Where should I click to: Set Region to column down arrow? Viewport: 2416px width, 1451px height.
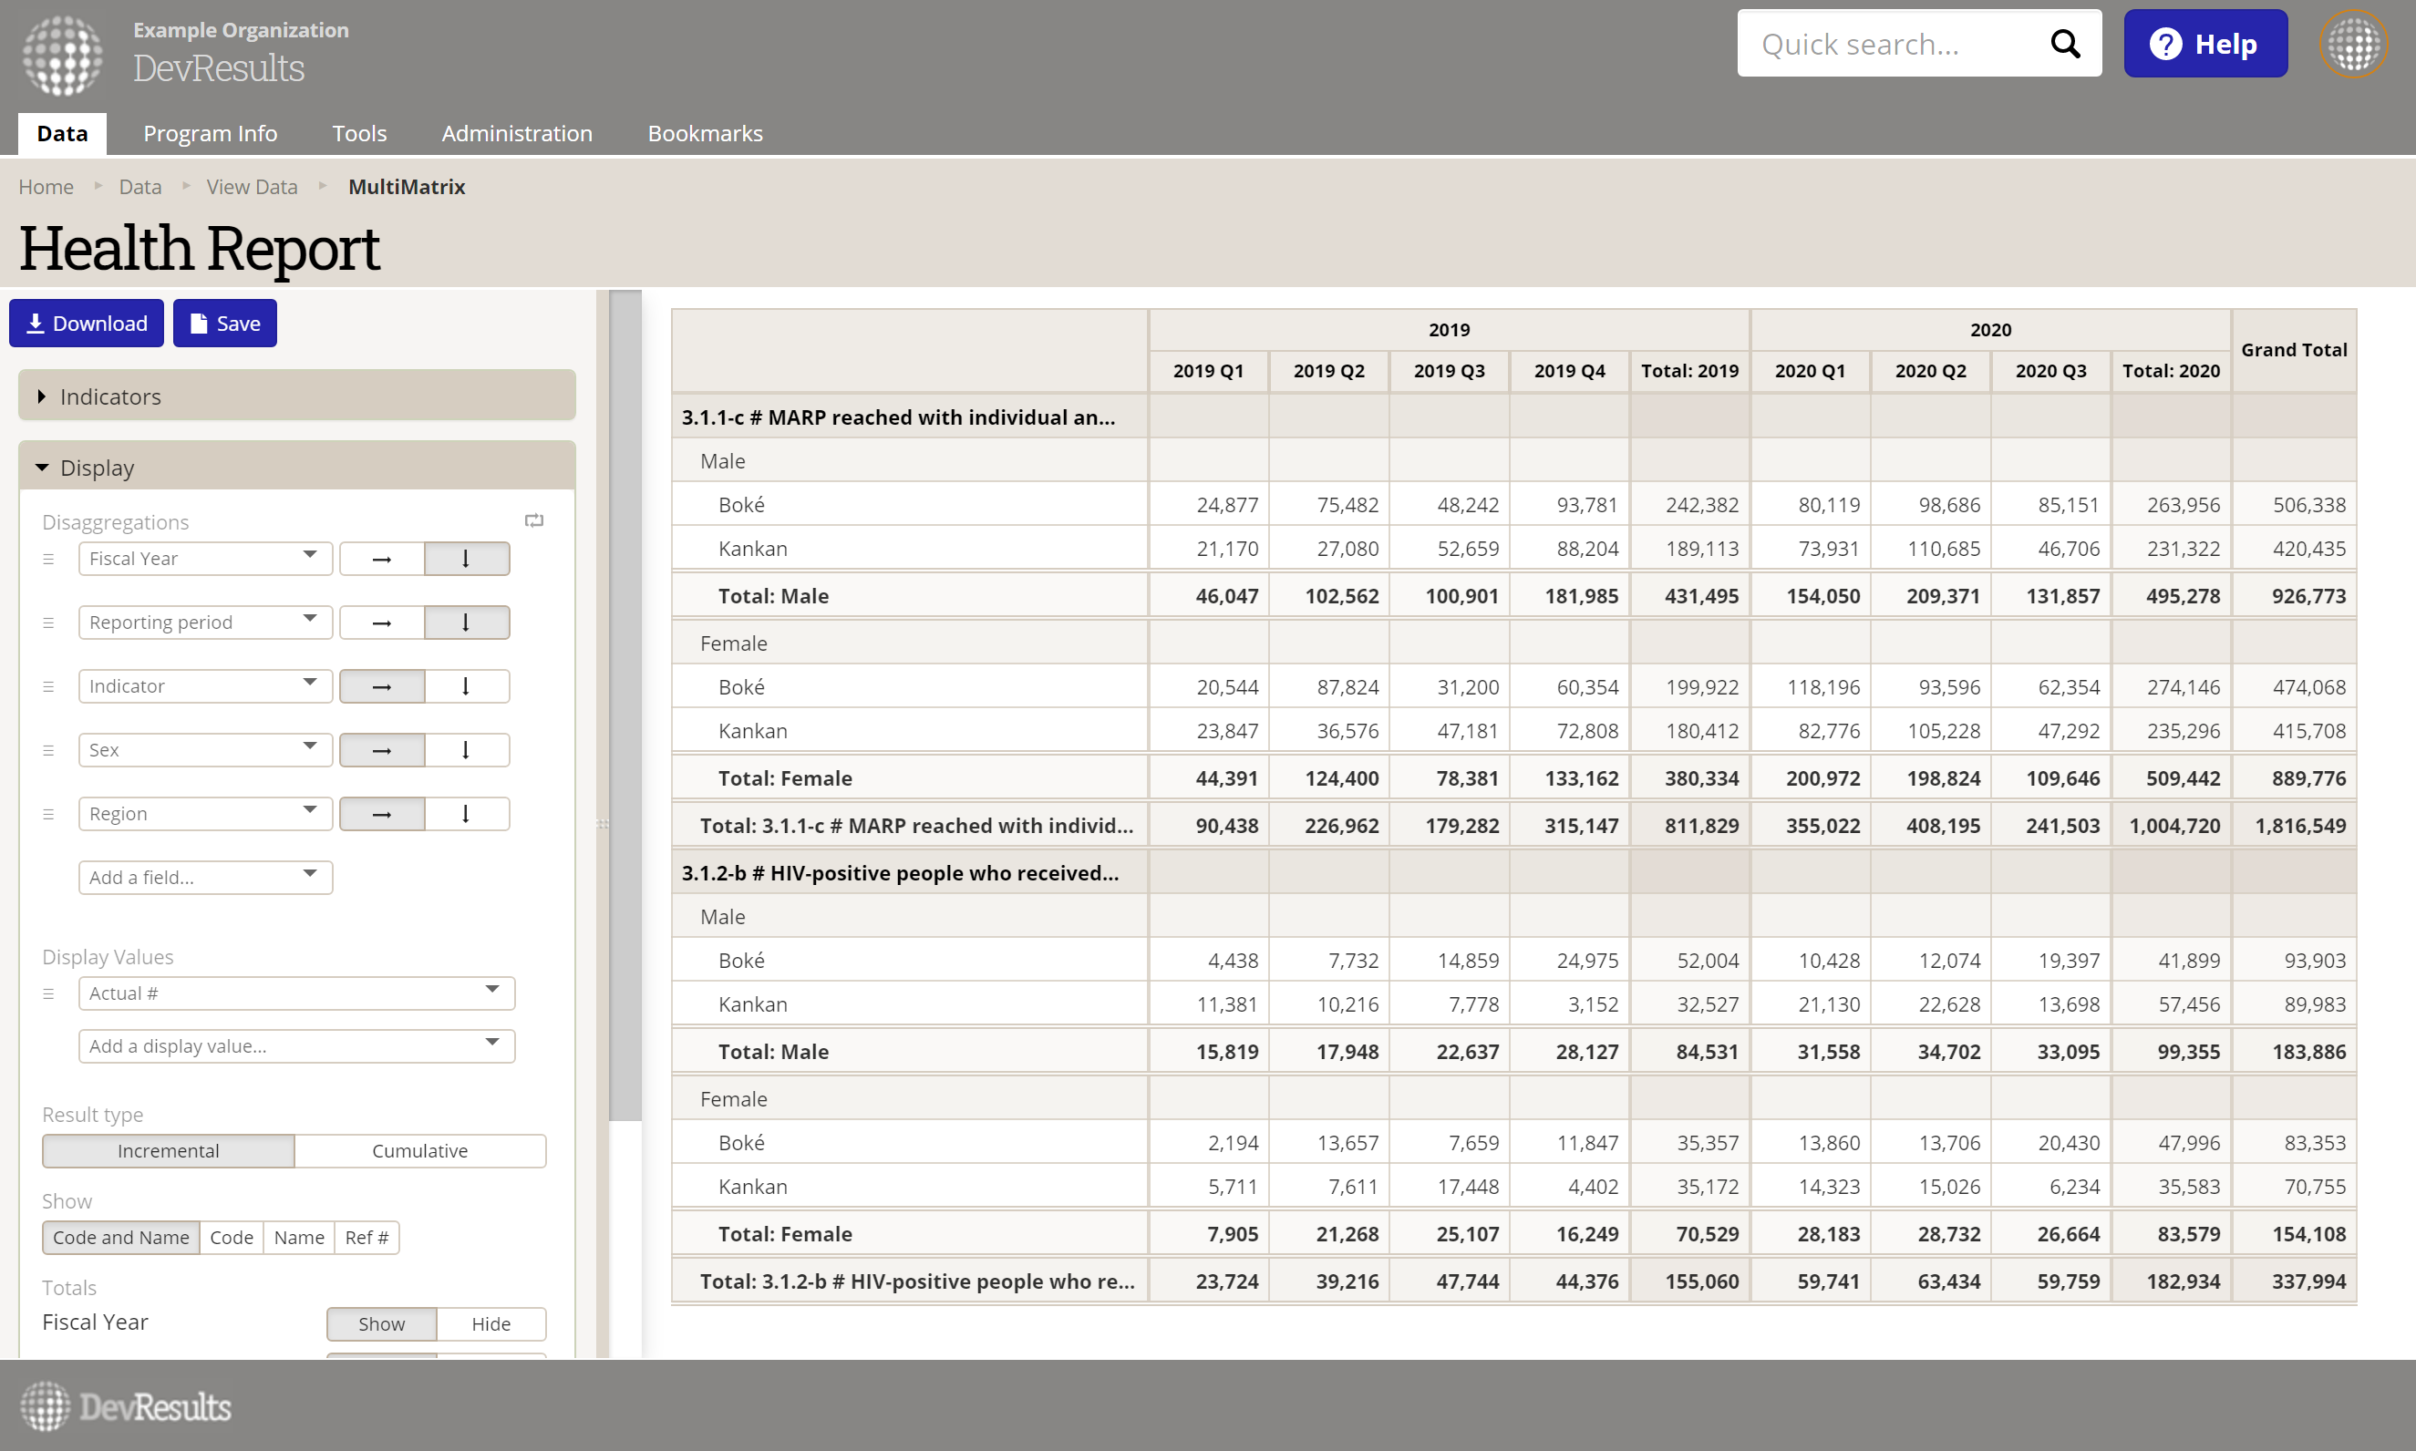[x=467, y=814]
